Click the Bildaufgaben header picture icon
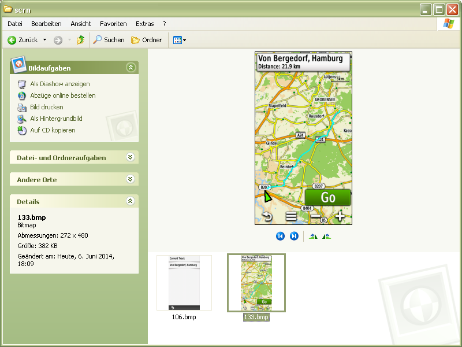This screenshot has height=347, width=462. coord(18,64)
